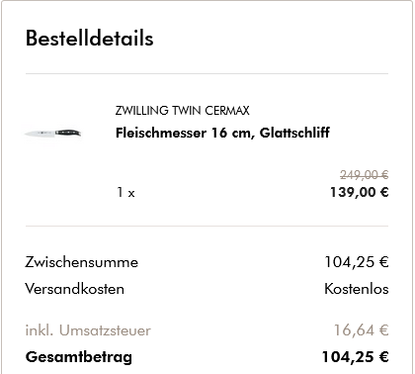
Task: Click the quantity label 1 x
Action: pyautogui.click(x=125, y=192)
